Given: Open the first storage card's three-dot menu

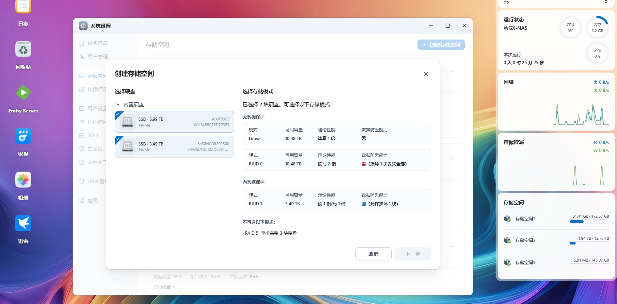Looking at the screenshot, I should pos(452,71).
